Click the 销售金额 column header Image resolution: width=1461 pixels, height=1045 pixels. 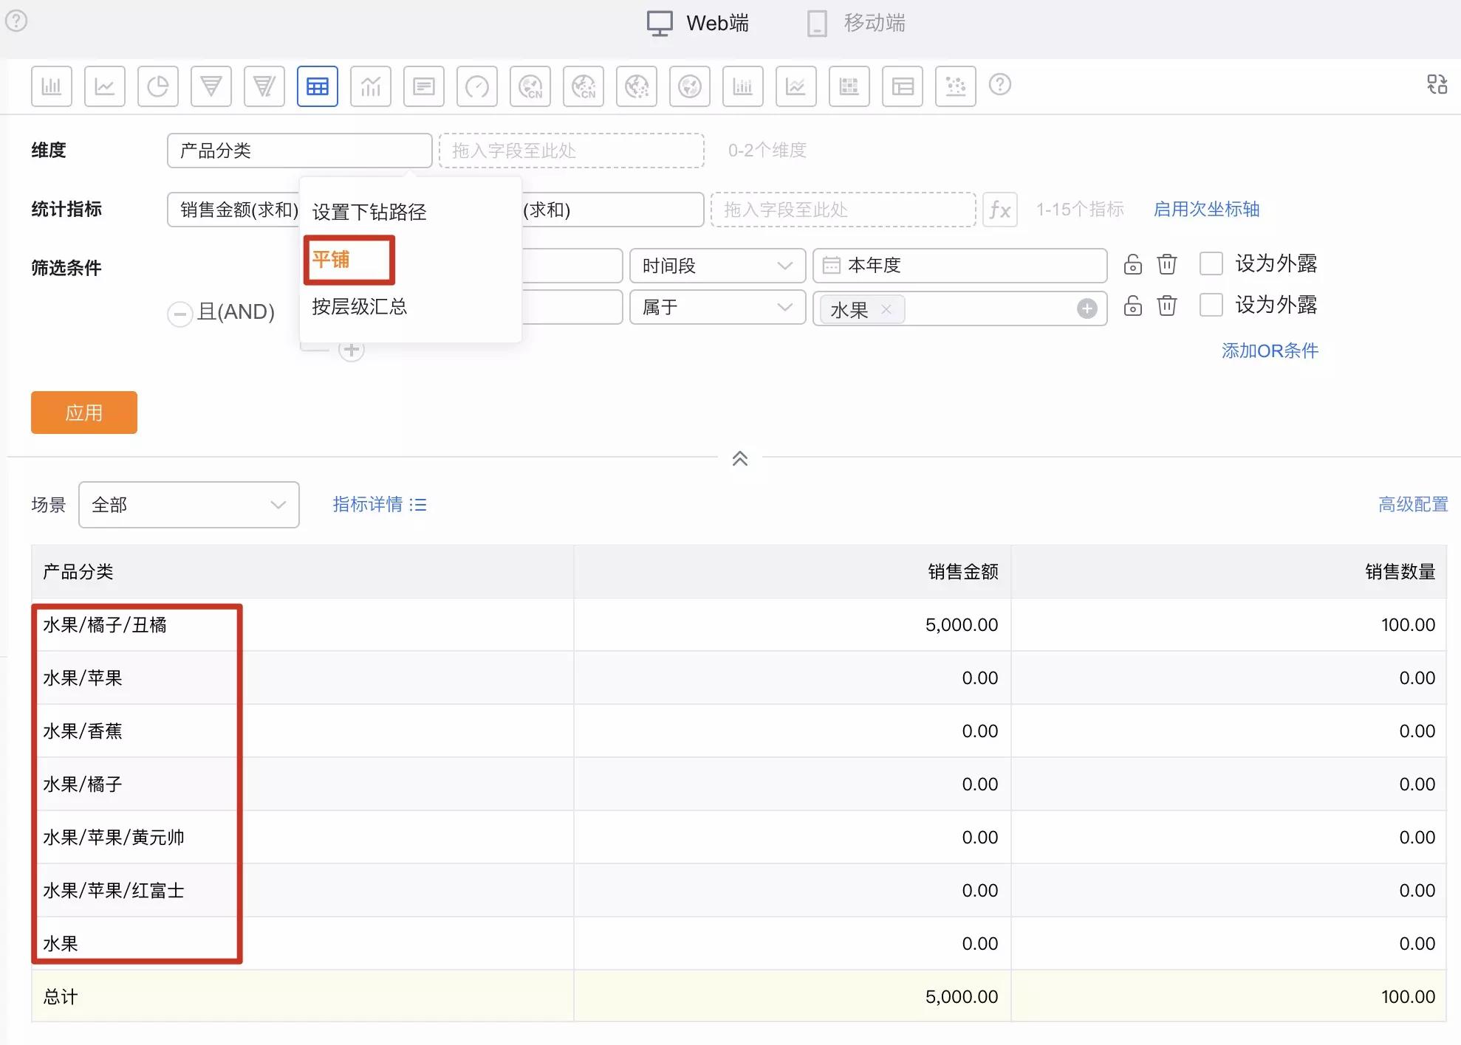(793, 572)
